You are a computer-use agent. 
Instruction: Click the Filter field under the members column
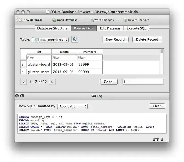[x=90, y=57]
